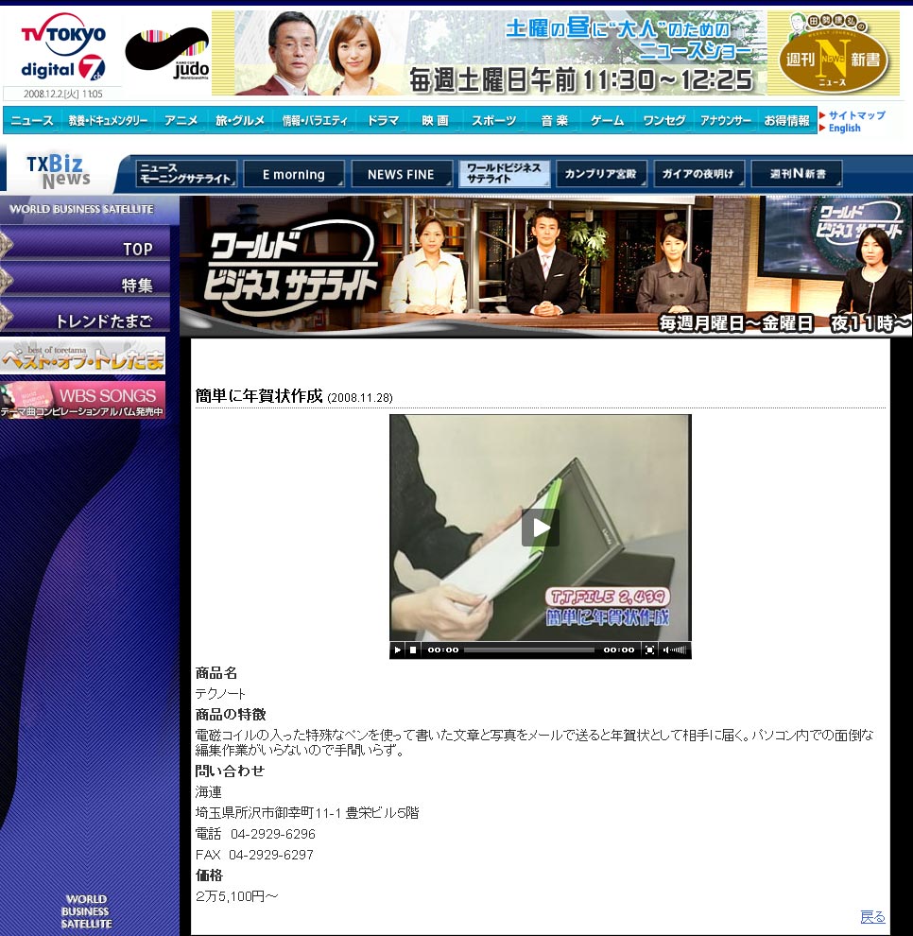The width and height of the screenshot is (913, 936).
Task: Click the TXBiz News logo
Action: tap(58, 171)
